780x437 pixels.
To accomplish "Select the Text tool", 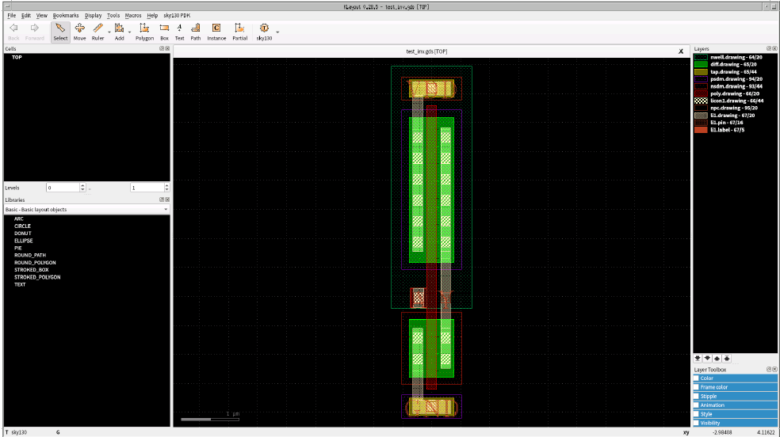I will coord(180,32).
